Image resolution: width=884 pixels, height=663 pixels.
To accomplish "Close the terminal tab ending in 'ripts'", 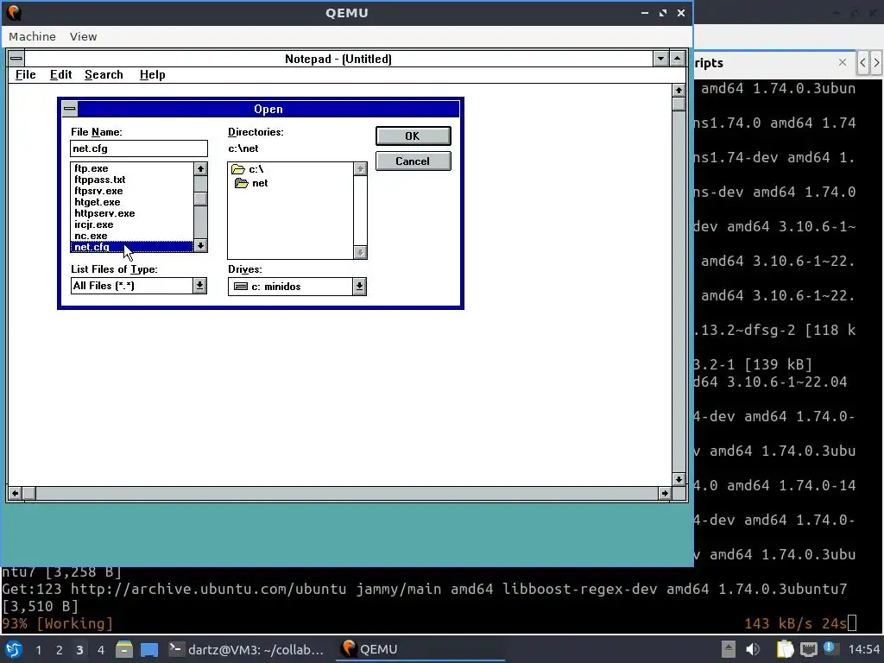I will (843, 62).
